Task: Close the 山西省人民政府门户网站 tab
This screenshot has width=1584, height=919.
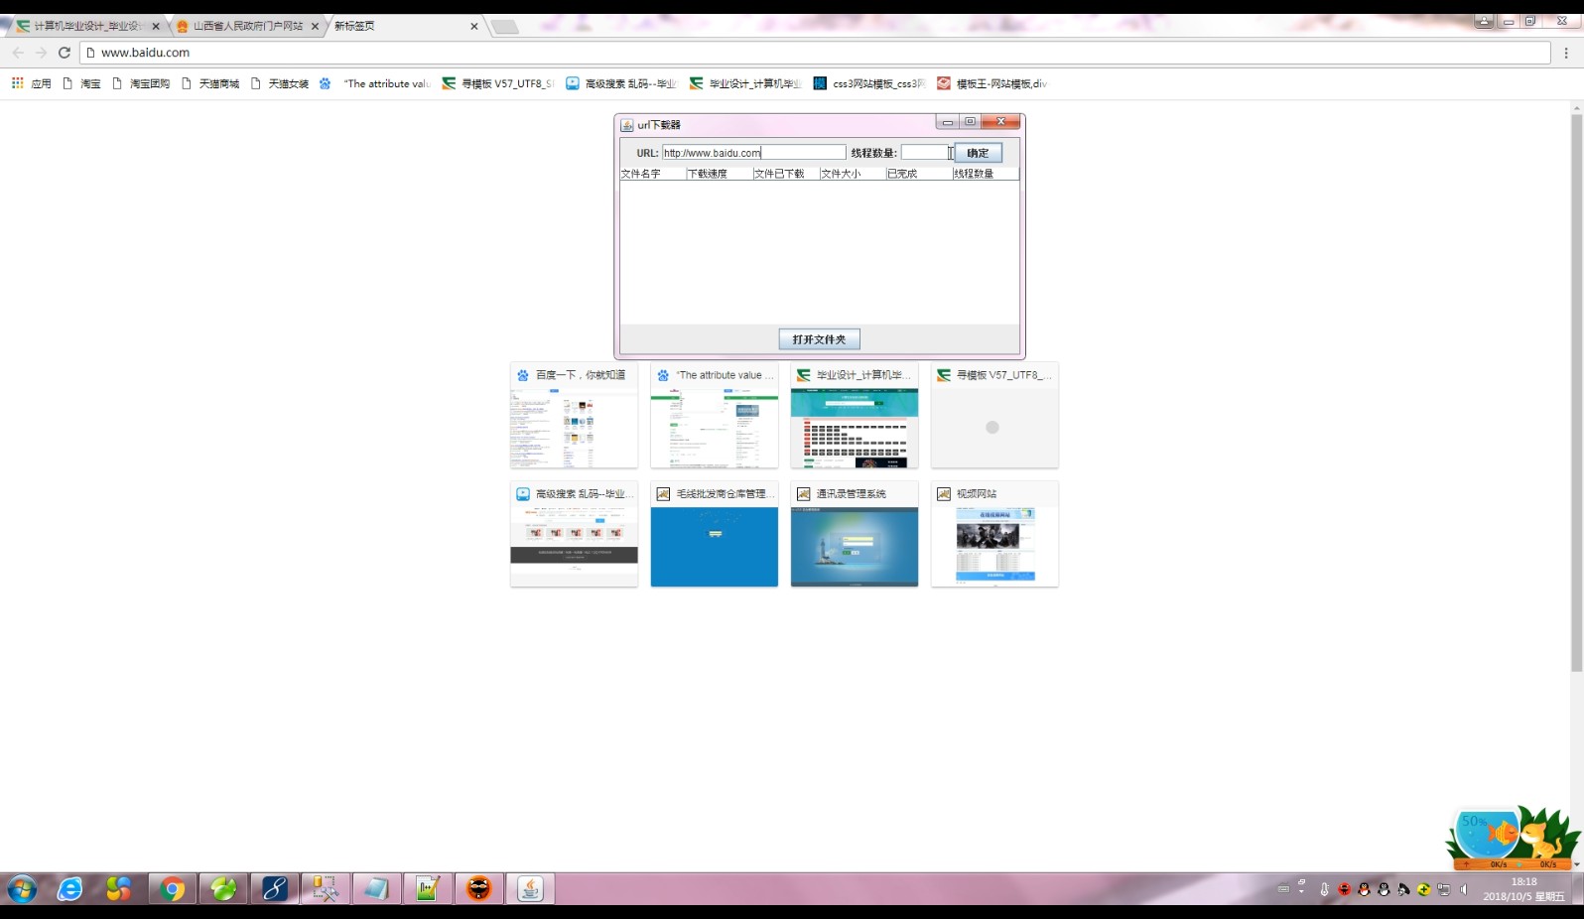Action: click(x=315, y=27)
